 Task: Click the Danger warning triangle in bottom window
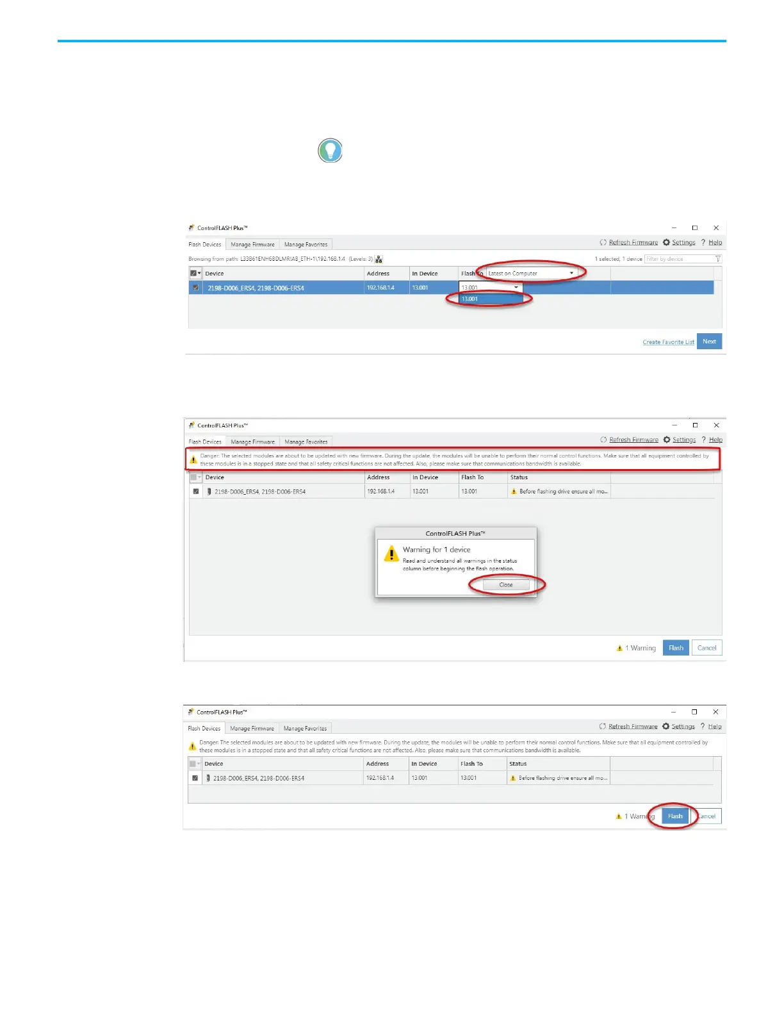point(192,746)
